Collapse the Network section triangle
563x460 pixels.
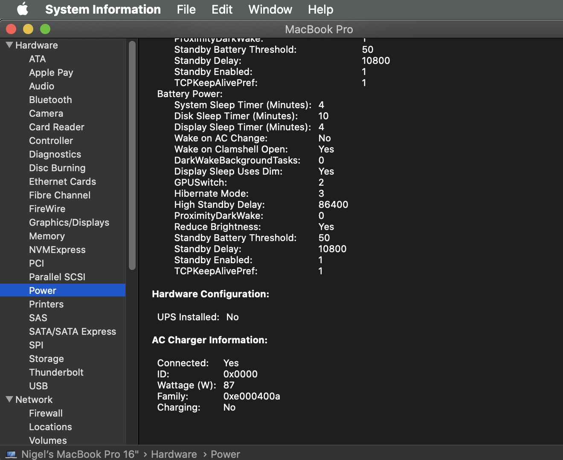point(9,399)
